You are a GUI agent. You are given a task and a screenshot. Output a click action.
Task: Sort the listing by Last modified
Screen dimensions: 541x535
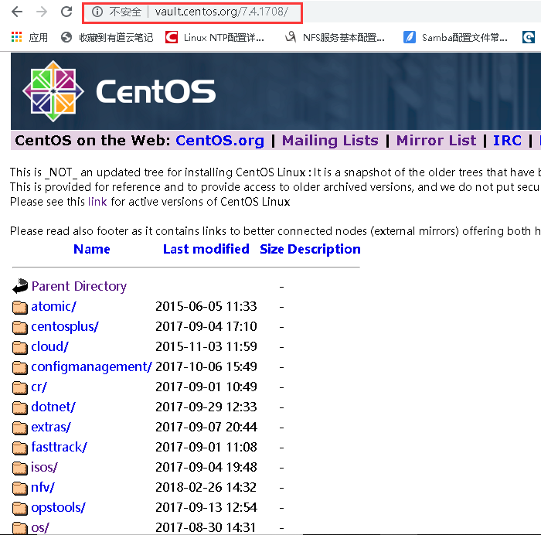coord(206,249)
